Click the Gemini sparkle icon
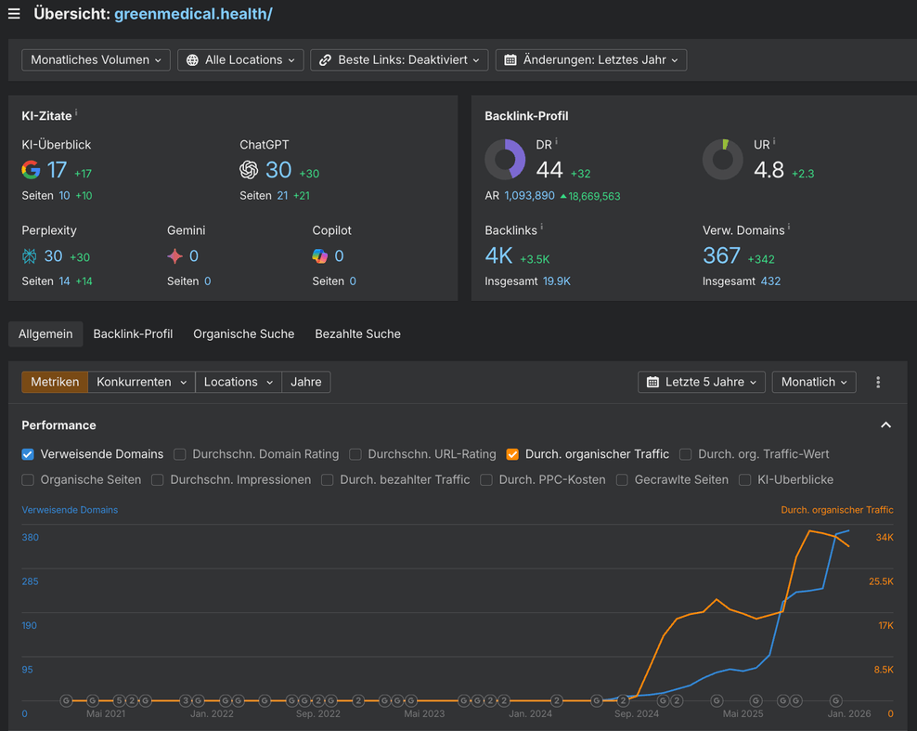 (x=174, y=256)
